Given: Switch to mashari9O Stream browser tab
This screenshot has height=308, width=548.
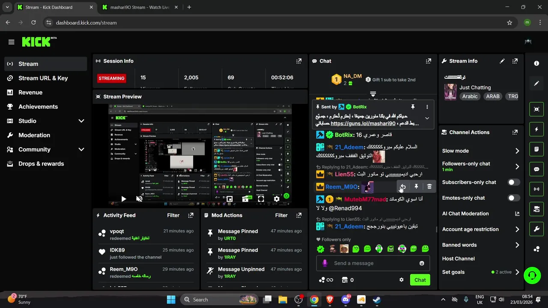Looking at the screenshot, I should [x=140, y=7].
